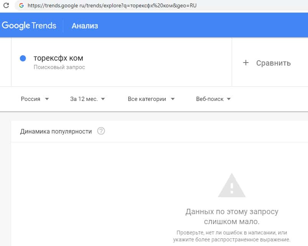
Task: Click the browser reload icon
Action: point(6,6)
